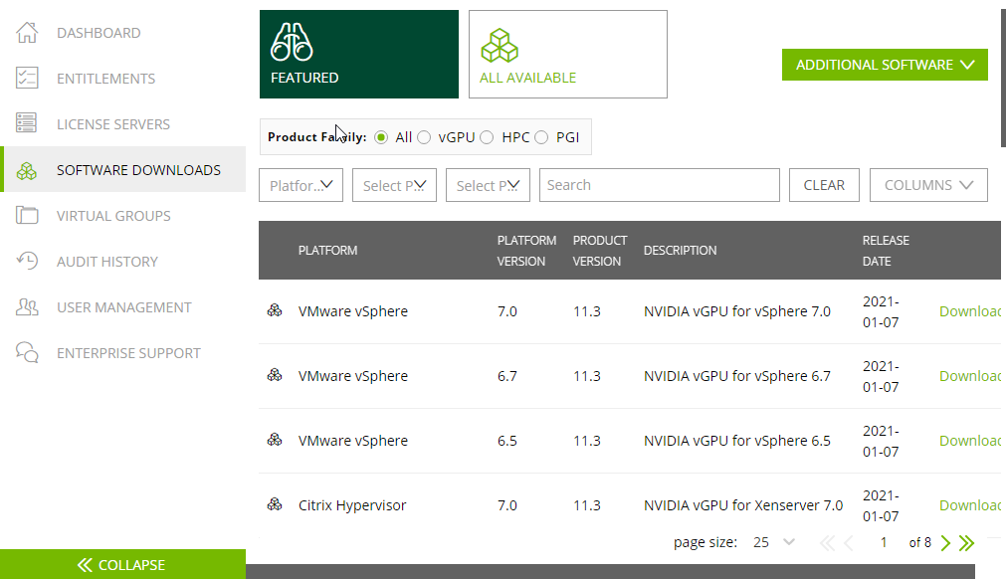This screenshot has width=1006, height=579.
Task: Click the Dashboard home icon
Action: coord(27,33)
